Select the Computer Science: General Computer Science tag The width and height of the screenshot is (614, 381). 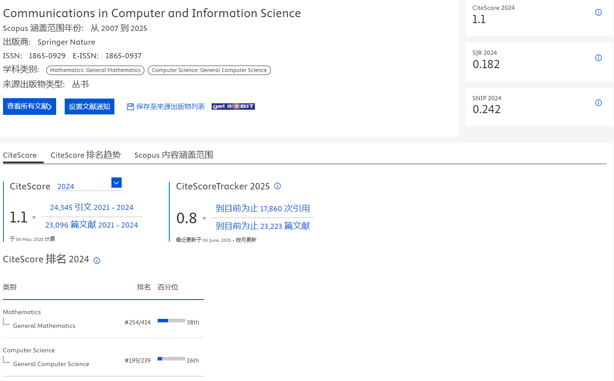pyautogui.click(x=209, y=70)
